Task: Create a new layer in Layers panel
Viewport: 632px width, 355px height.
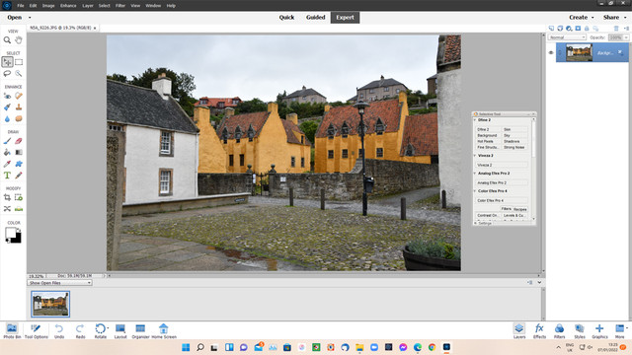Action: pos(551,29)
